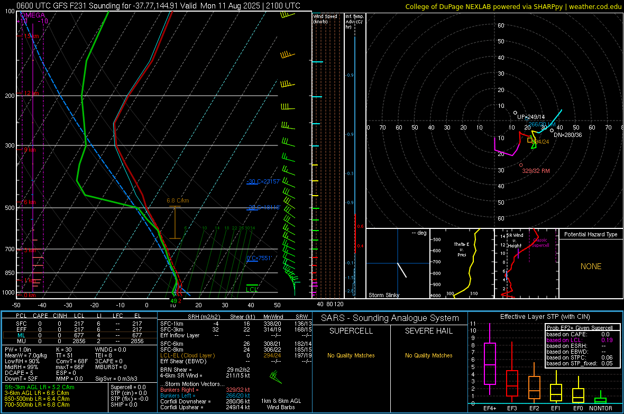The width and height of the screenshot is (624, 414).
Task: Click the 294/24 mean wind label
Action: [x=540, y=142]
